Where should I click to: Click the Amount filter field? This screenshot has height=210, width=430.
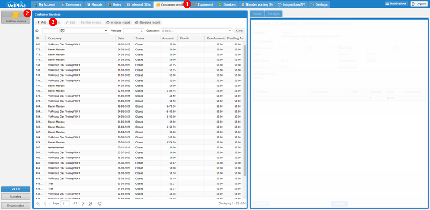tap(132, 31)
